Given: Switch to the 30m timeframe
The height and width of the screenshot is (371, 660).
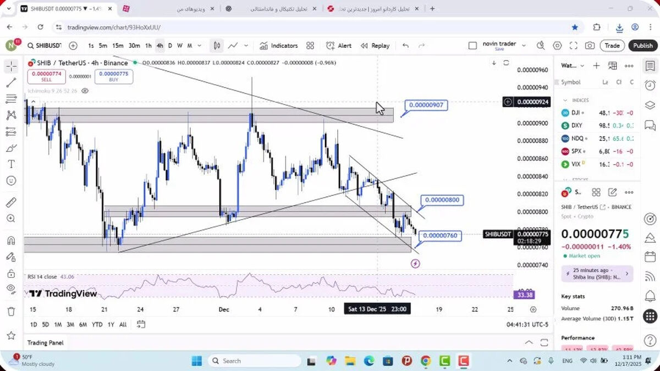Looking at the screenshot, I should 134,46.
